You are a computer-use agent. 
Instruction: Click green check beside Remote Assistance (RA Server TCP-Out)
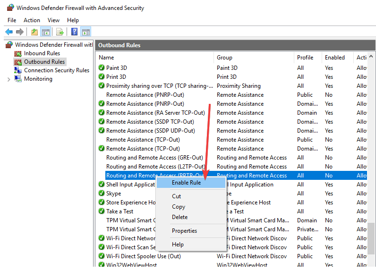tap(102, 112)
